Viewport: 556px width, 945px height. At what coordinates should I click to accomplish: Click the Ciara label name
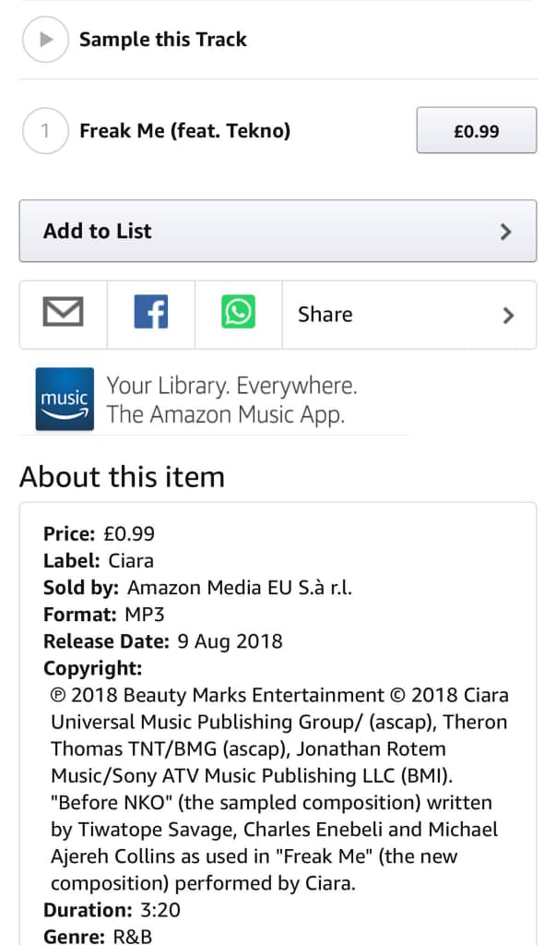coord(131,561)
